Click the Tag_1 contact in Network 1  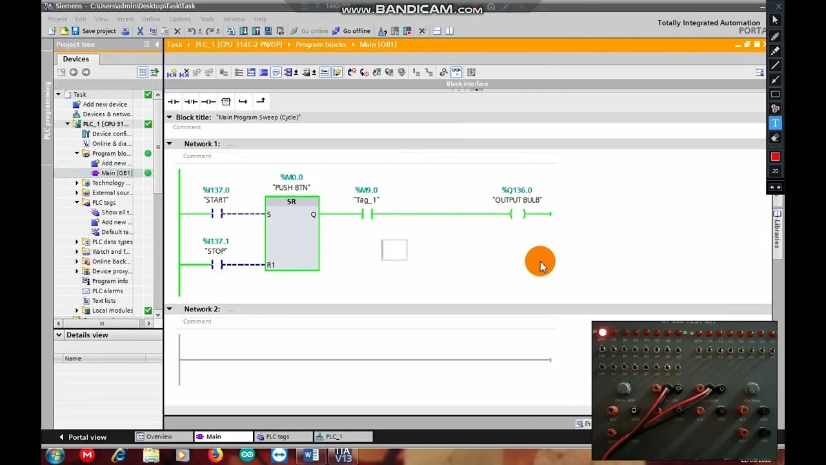[x=367, y=214]
